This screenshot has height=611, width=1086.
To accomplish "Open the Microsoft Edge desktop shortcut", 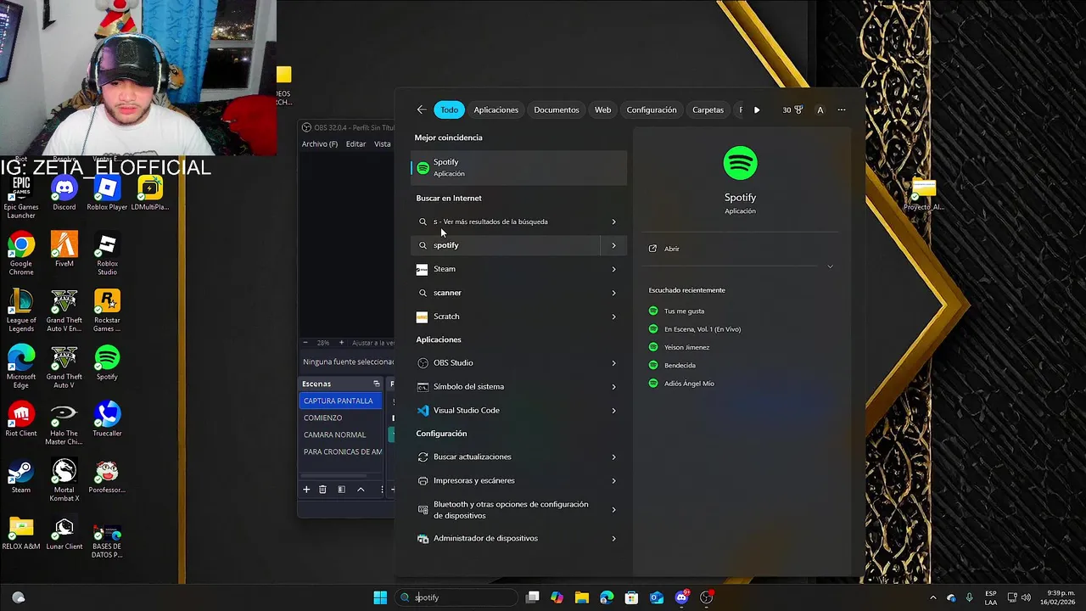I will pyautogui.click(x=21, y=367).
